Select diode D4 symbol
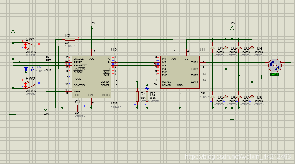Image resolution: width=295 pixels, height=164 pixels. (252, 47)
